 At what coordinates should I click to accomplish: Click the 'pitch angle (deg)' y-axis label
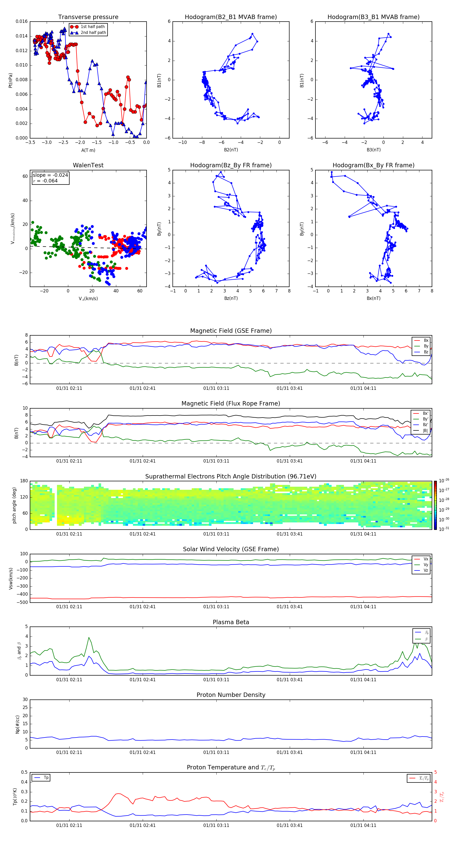click(14, 505)
